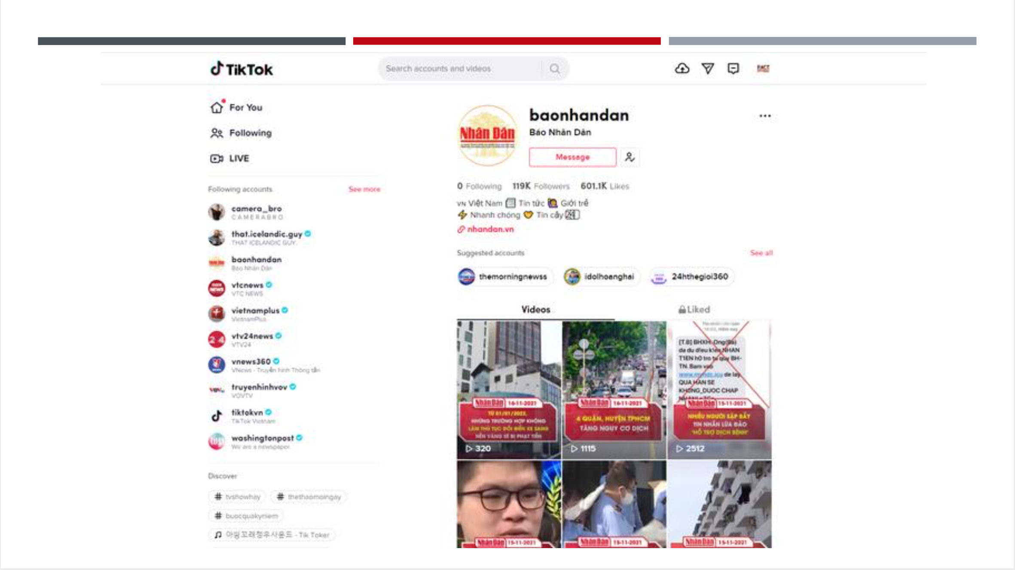Open the nhandan.vn profile link
Image resolution: width=1015 pixels, height=570 pixels.
pos(490,229)
